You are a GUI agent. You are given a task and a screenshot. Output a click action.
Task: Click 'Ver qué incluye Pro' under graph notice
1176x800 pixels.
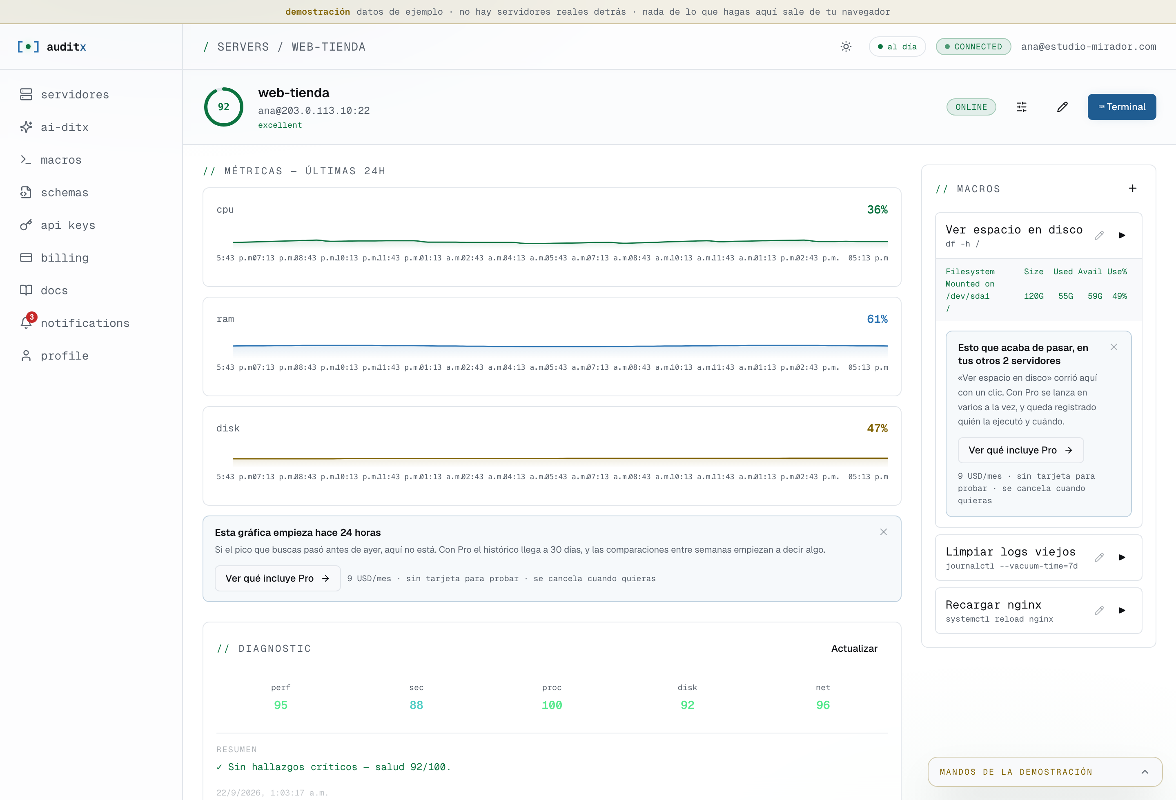point(277,578)
